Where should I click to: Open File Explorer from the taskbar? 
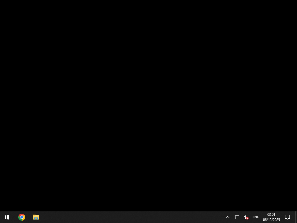tap(36, 217)
